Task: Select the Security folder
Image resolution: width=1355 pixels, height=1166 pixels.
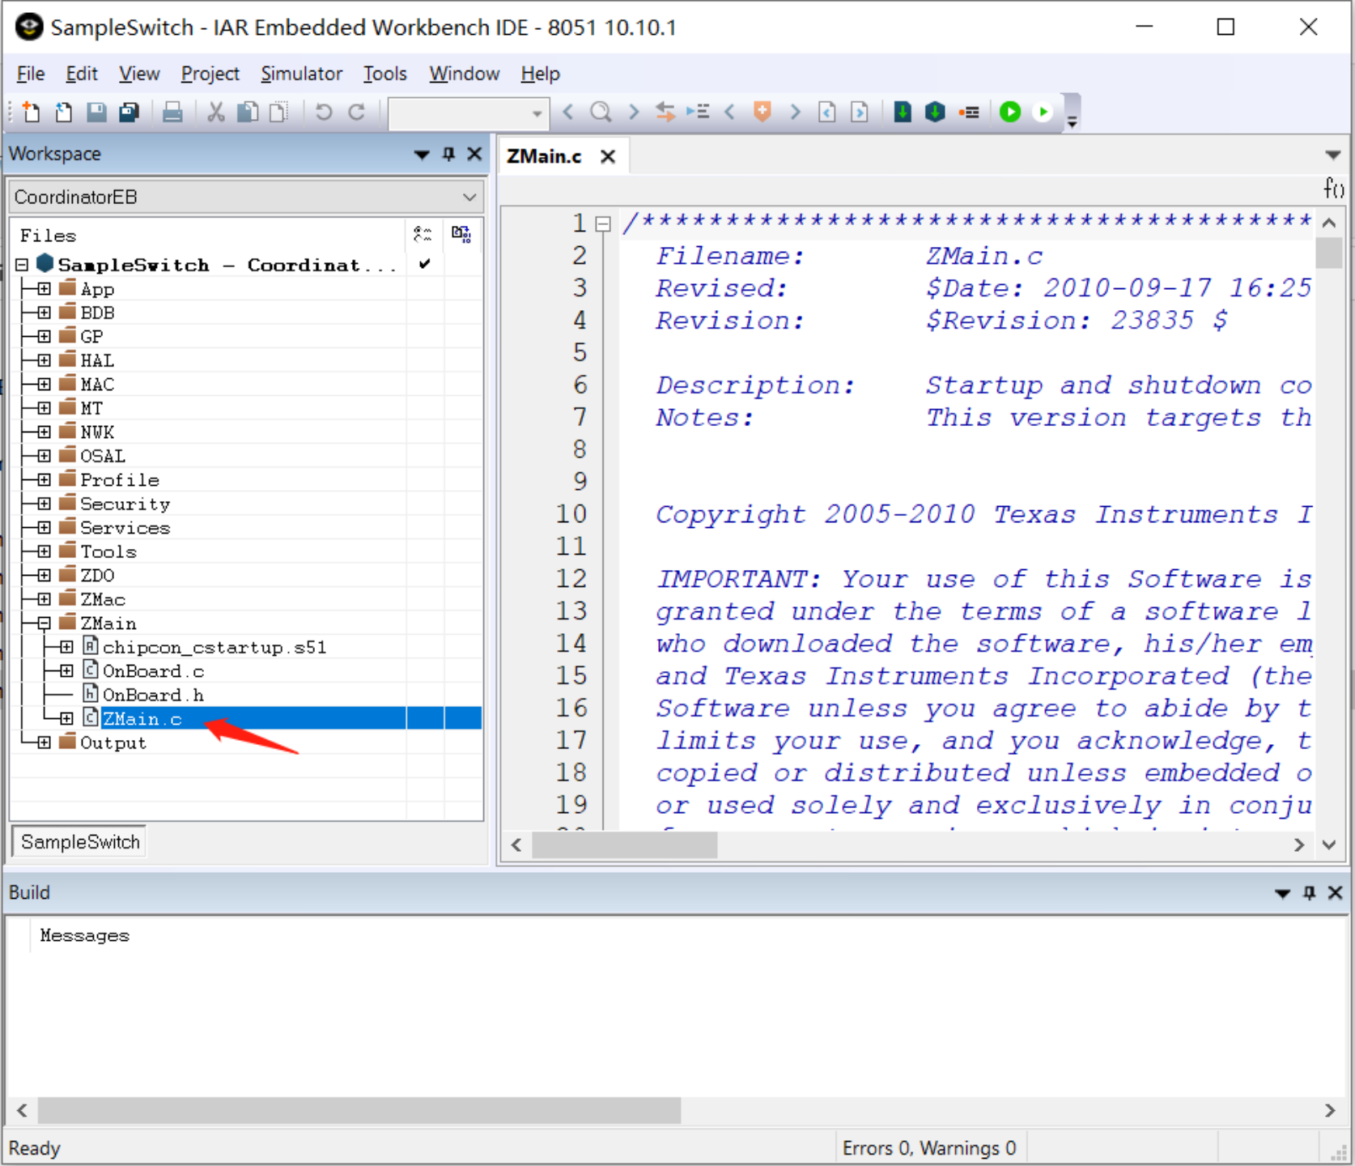Action: pyautogui.click(x=125, y=504)
